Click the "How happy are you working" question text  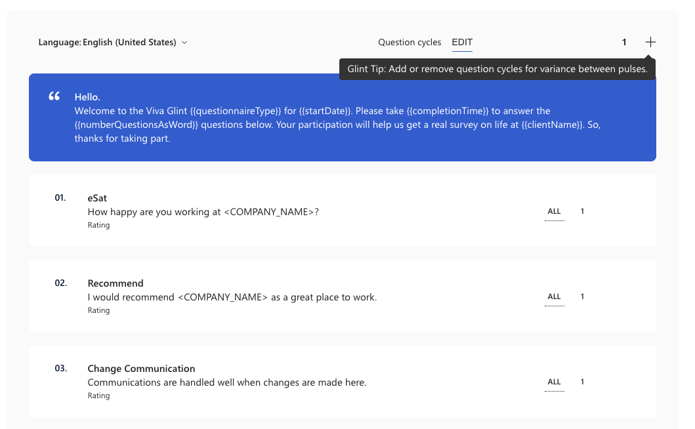(x=203, y=212)
